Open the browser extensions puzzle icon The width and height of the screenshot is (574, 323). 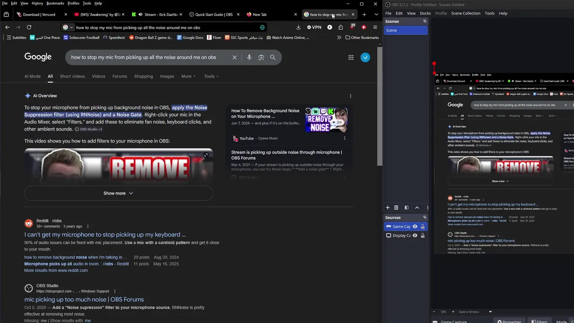(x=340, y=27)
